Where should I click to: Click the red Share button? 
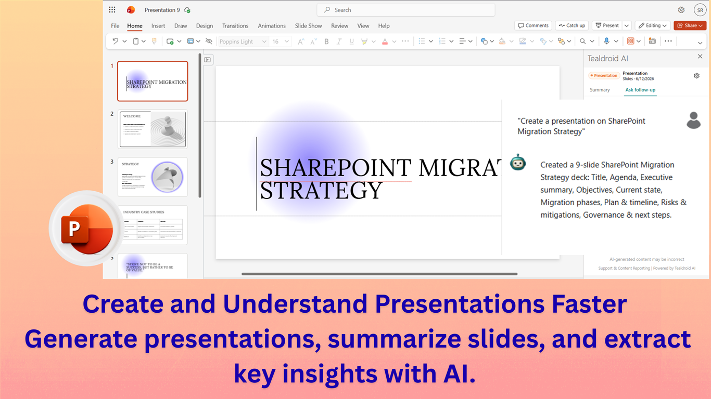click(690, 25)
